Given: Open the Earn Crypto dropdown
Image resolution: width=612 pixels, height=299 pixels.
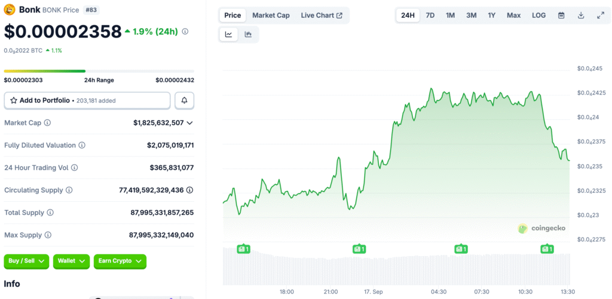Looking at the screenshot, I should (x=120, y=261).
